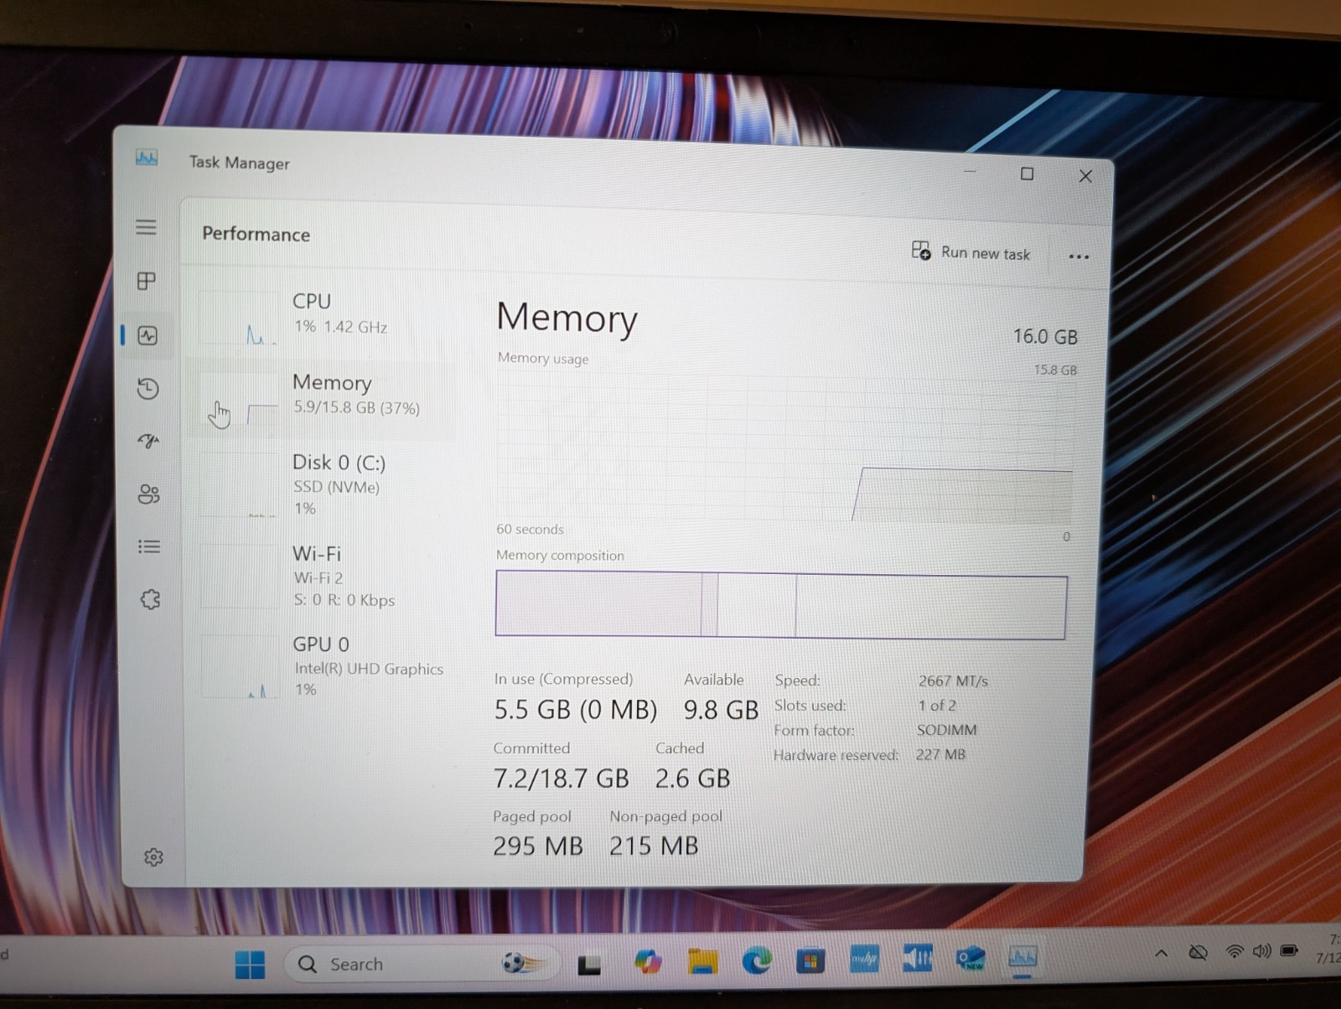
Task: Open Outlook (new) from the taskbar
Action: tap(971, 957)
